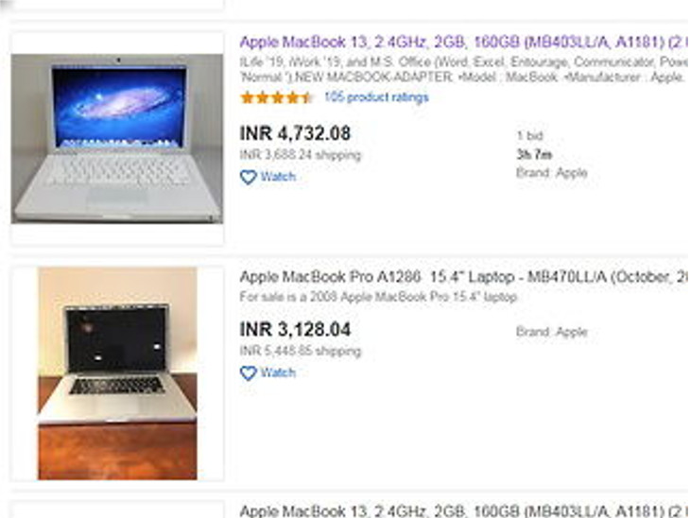
Task: Click Brand: Apple on the MacBook Pro listing
Action: [552, 332]
